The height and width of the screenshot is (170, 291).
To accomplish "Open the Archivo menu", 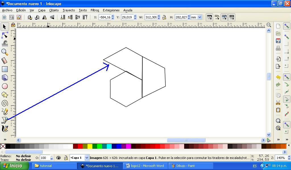I will coord(7,10).
